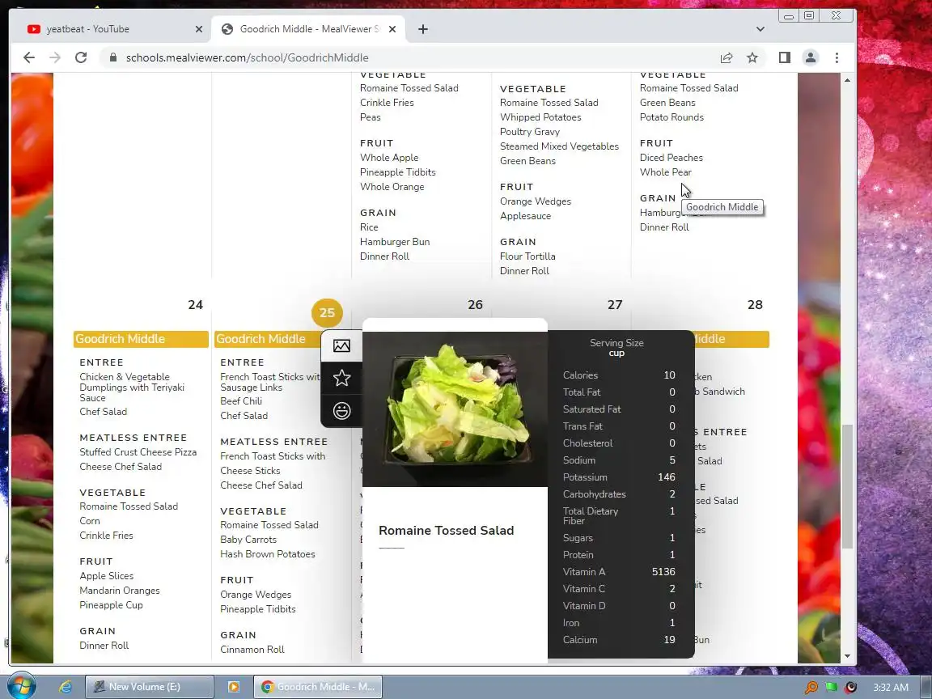Open Baby Carrots menu item
932x699 pixels.
[248, 540]
